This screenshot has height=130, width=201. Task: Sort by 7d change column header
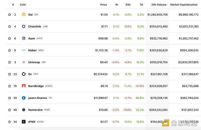[141, 5]
